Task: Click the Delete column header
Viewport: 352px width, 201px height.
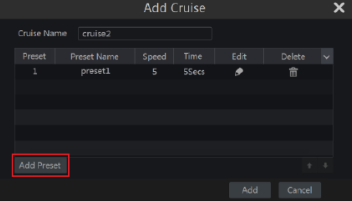Action: tap(293, 57)
